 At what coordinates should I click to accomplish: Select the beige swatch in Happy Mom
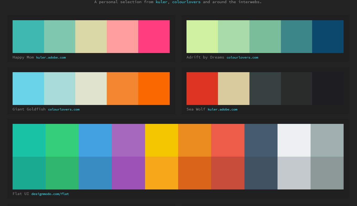tap(91, 36)
